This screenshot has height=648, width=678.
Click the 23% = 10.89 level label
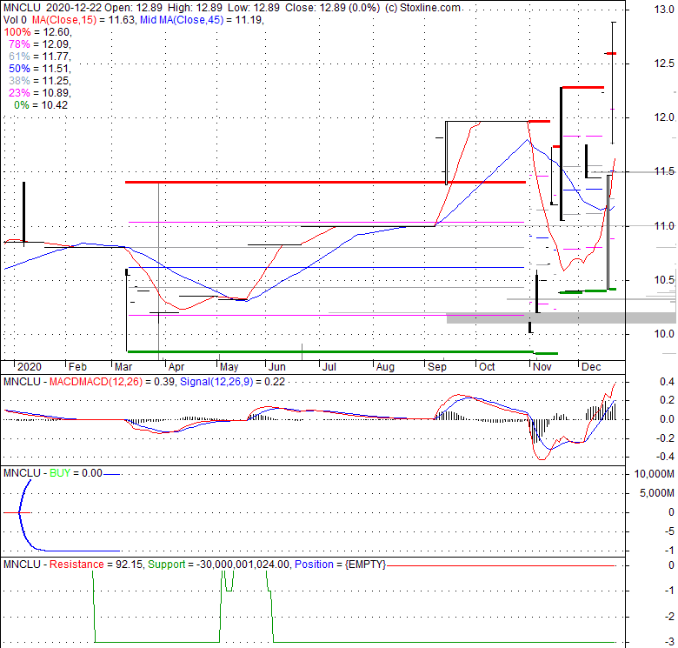tap(40, 92)
